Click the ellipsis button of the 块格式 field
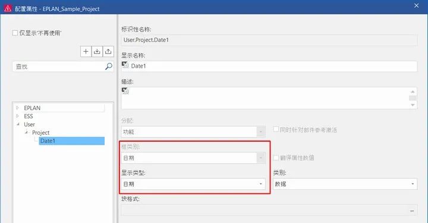 412,211
